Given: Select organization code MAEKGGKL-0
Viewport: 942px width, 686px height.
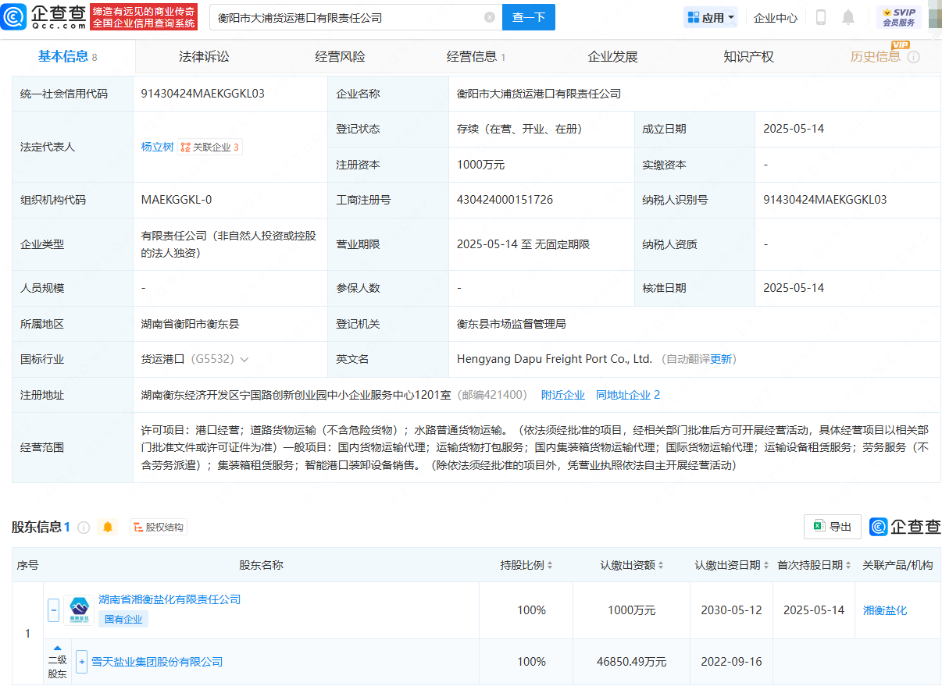Looking at the screenshot, I should (x=177, y=200).
